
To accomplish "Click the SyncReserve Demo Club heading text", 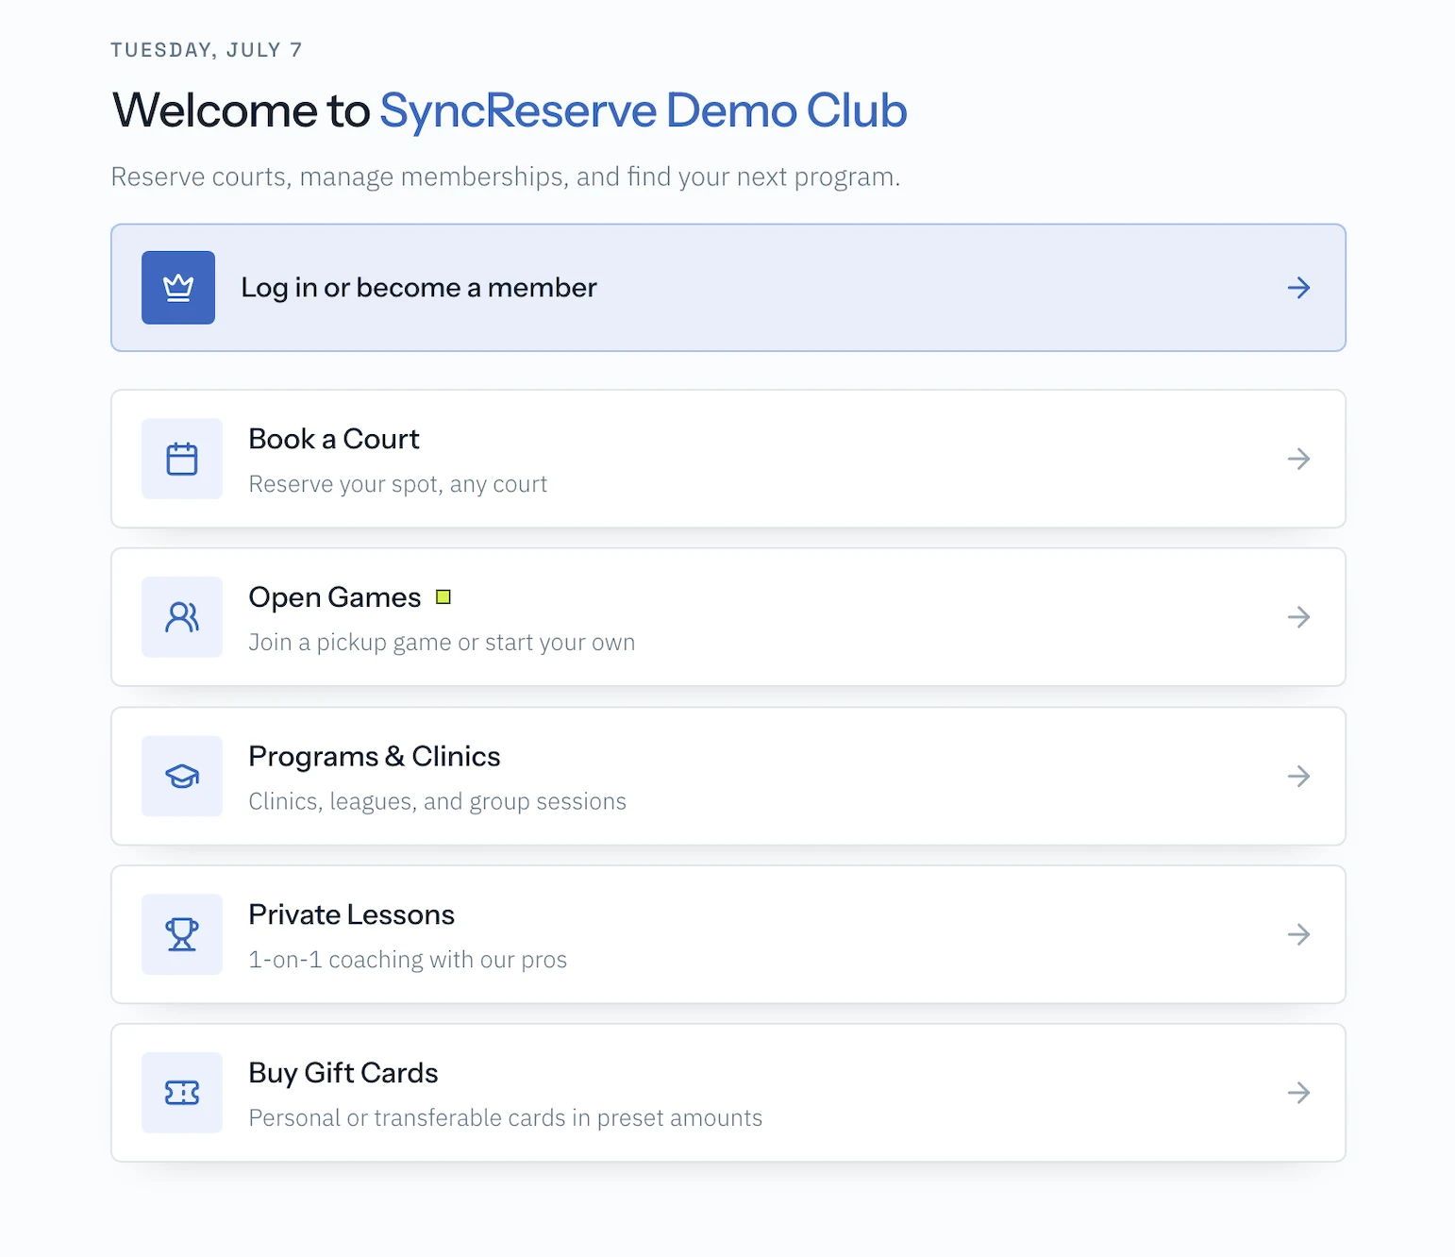I will [x=644, y=110].
